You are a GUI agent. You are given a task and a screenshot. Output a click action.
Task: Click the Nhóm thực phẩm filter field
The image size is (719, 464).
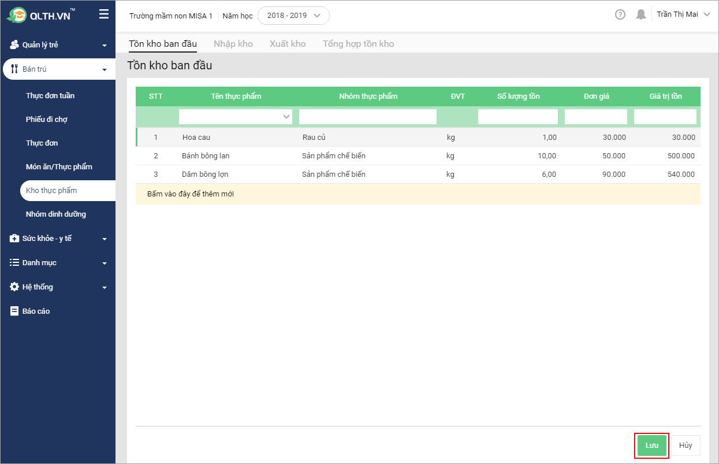(x=368, y=117)
